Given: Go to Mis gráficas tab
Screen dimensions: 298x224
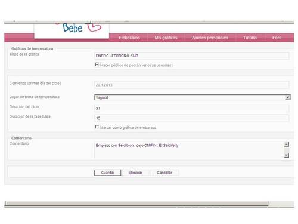Looking at the screenshot, I should tap(166, 38).
